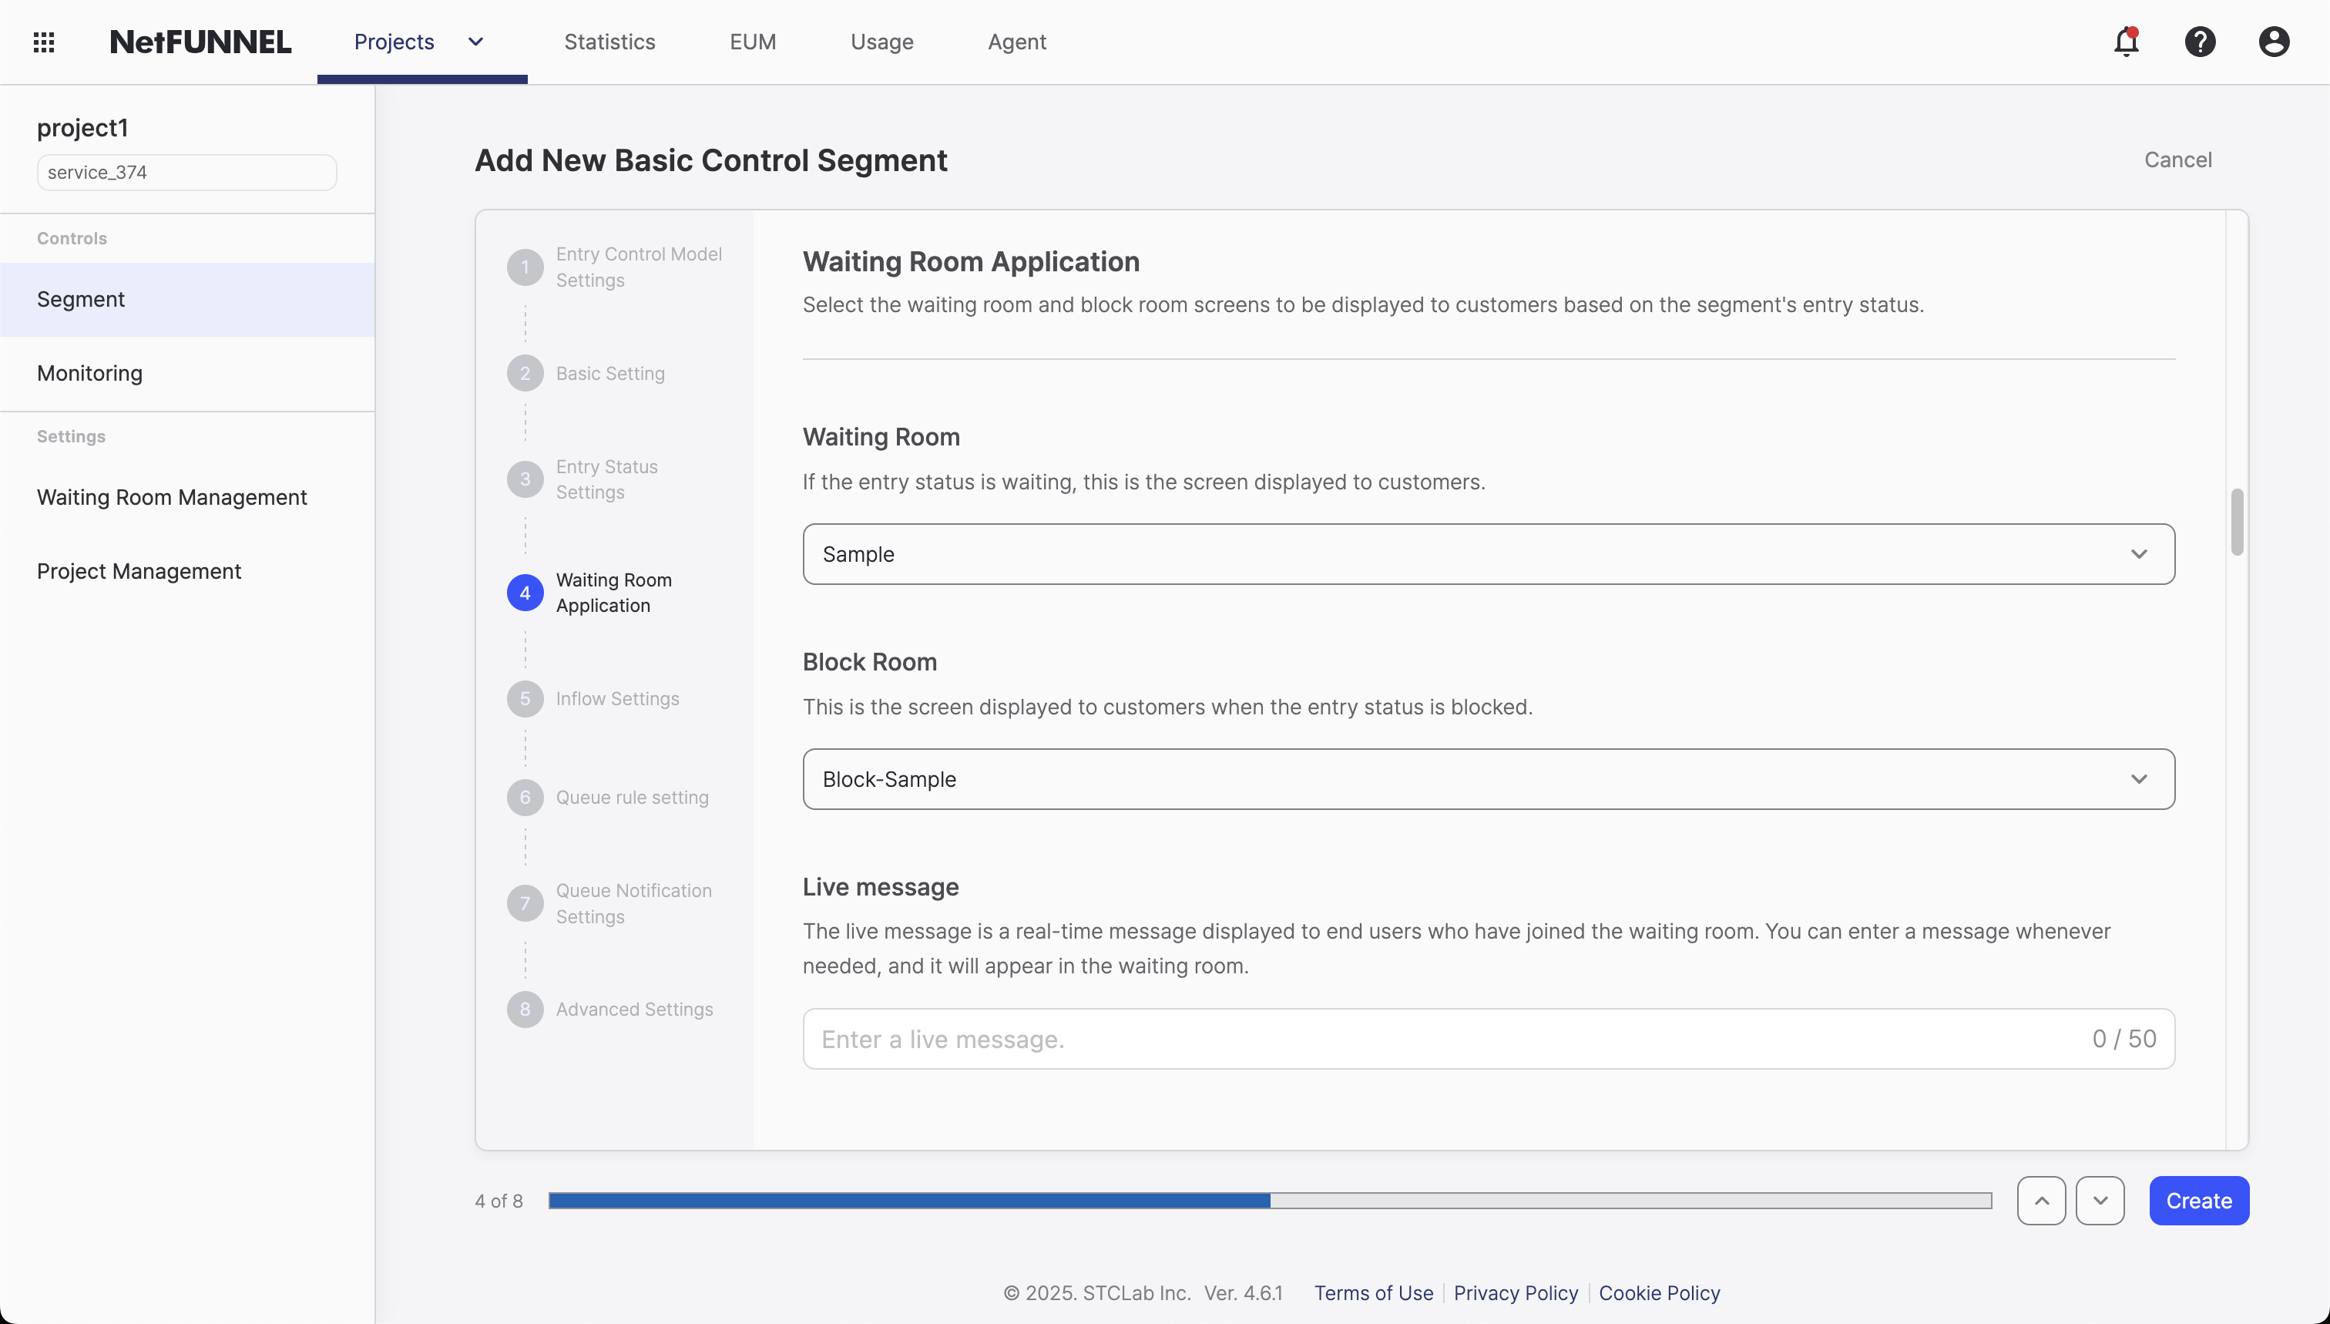This screenshot has height=1324, width=2330.
Task: Select step 1 Entry Control Model Settings circle
Action: point(525,267)
